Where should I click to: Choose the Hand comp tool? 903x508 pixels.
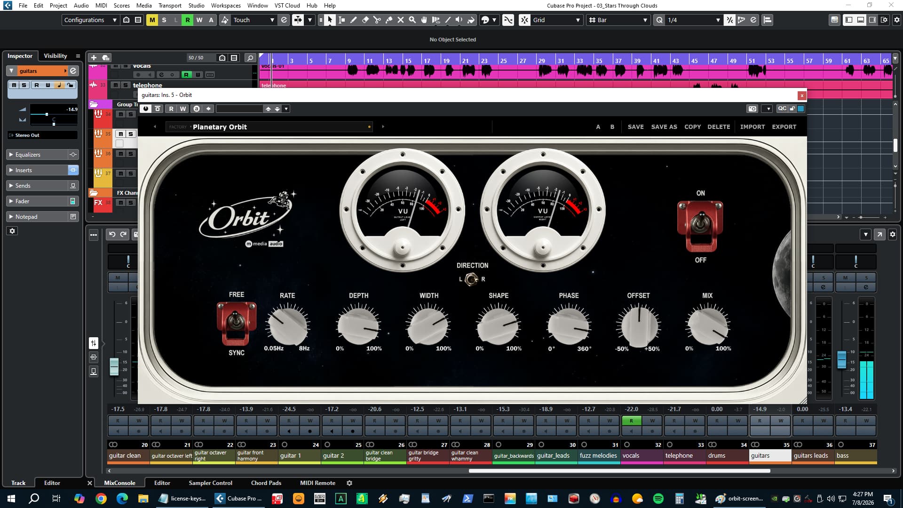click(424, 20)
